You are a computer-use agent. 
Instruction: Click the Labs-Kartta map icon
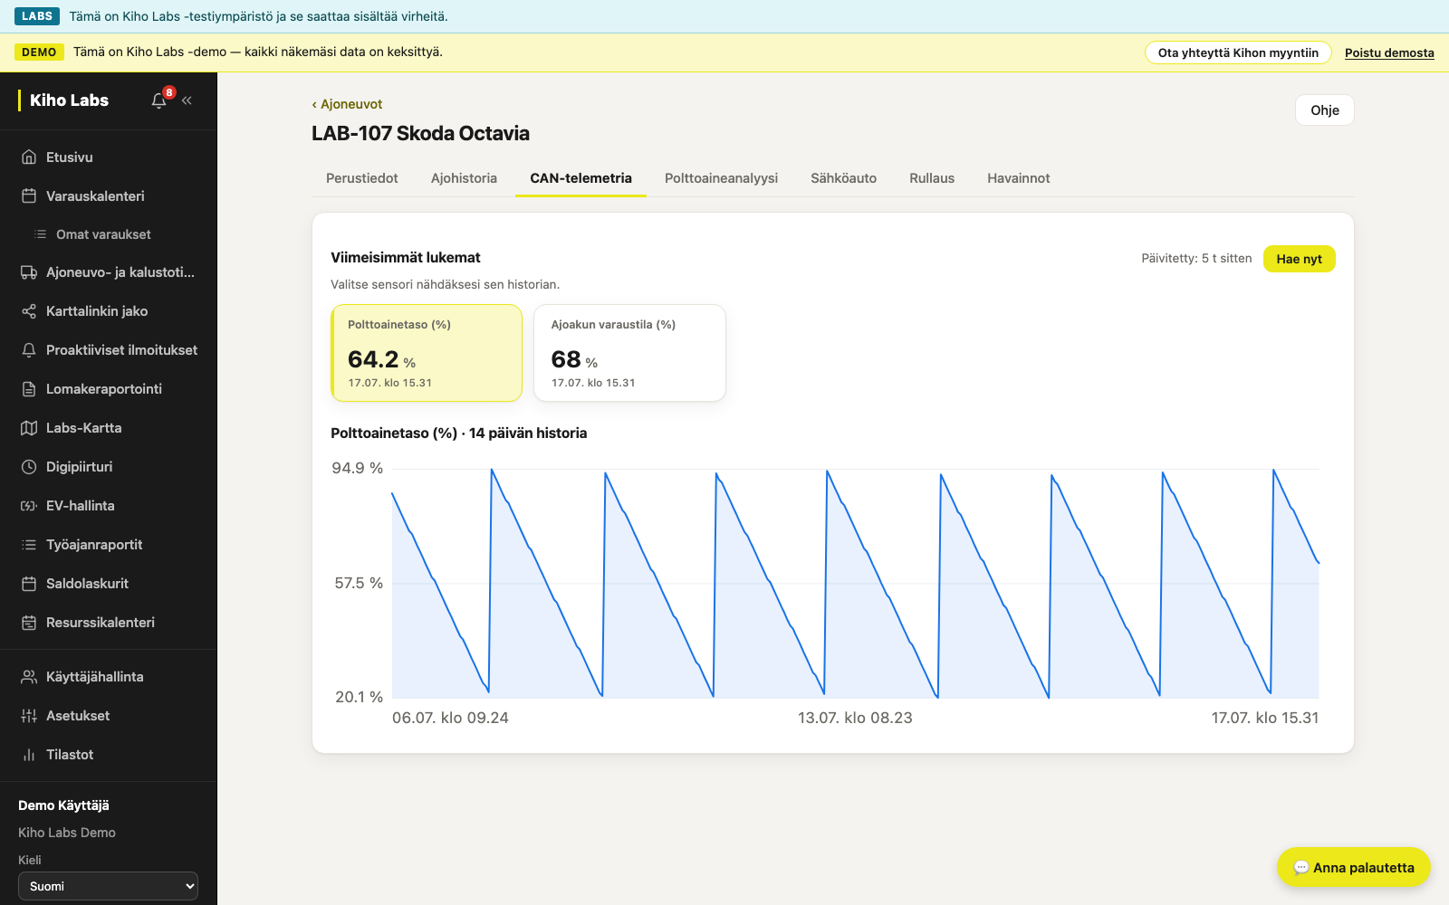point(29,428)
